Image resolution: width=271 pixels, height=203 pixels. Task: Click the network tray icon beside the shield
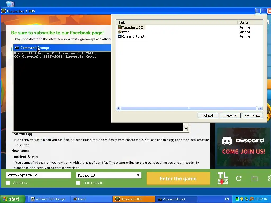pyautogui.click(x=246, y=199)
